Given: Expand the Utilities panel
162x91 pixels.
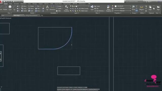Looking at the screenshot, I should pyautogui.click(x=143, y=13).
